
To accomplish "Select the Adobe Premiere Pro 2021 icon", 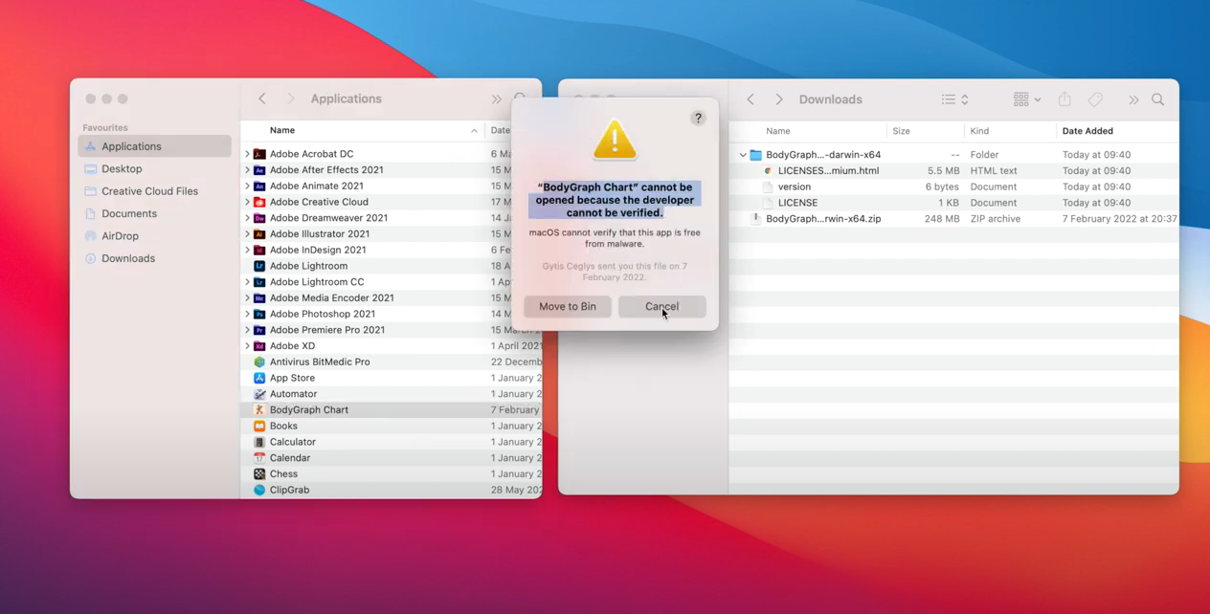I will click(x=259, y=330).
